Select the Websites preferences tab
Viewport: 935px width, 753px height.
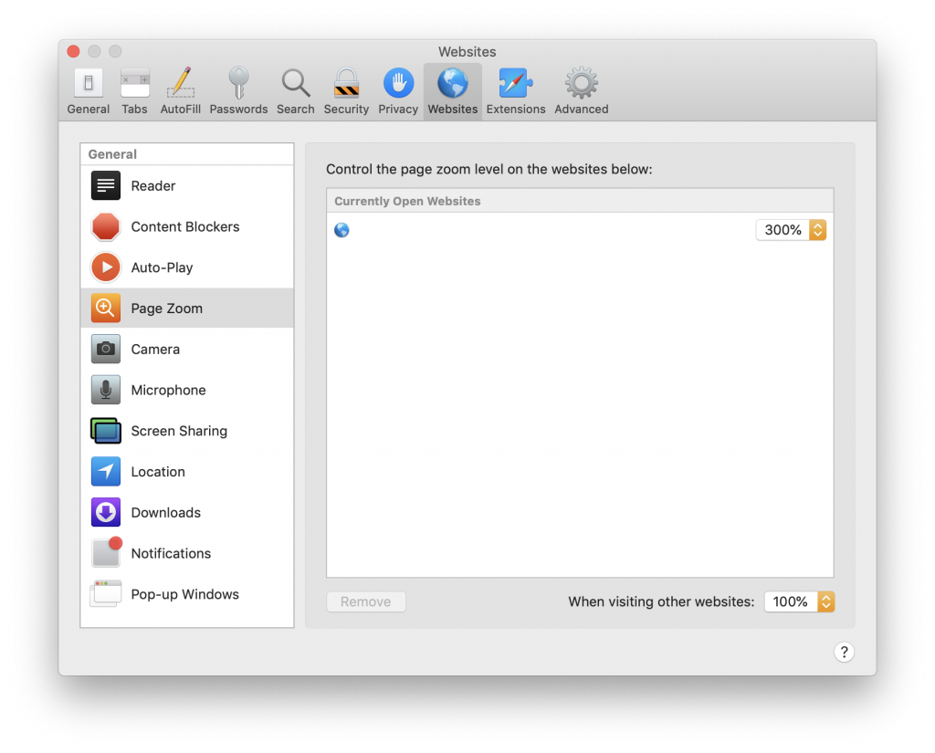coord(453,91)
